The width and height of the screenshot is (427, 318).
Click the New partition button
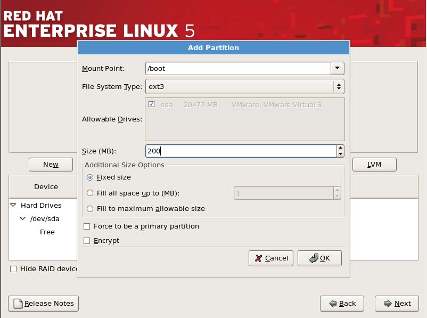[51, 164]
